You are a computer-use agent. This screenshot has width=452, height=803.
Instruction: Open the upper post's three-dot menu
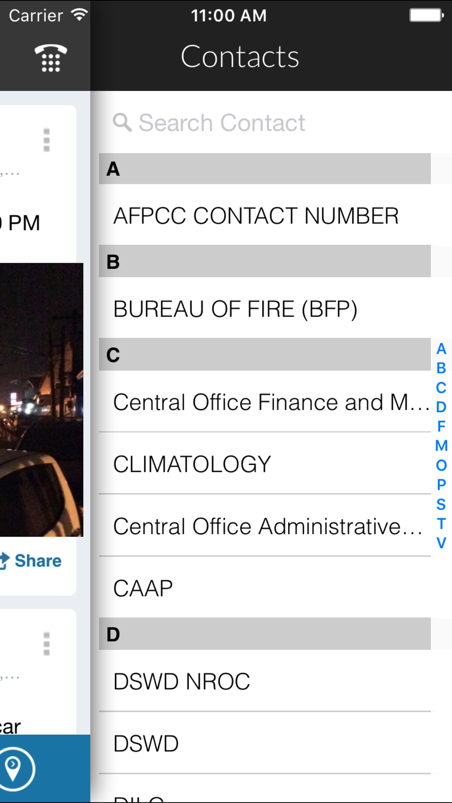[x=47, y=140]
